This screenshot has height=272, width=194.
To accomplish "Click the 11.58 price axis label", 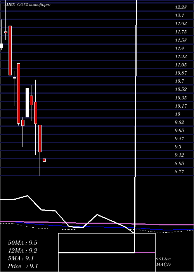I will pos(181,40).
